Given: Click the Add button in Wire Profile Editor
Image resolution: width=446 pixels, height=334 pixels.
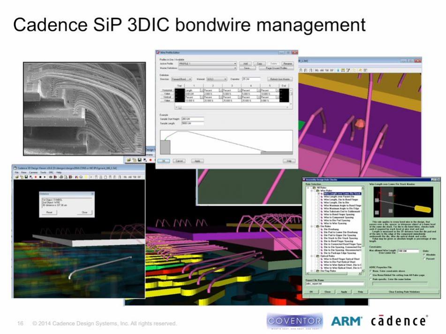Looking at the screenshot, I should (245, 64).
